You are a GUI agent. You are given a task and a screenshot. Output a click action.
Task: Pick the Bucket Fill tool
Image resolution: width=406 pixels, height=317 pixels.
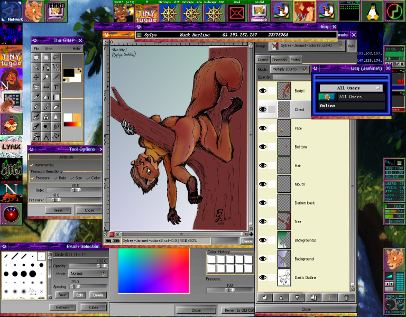click(x=47, y=97)
